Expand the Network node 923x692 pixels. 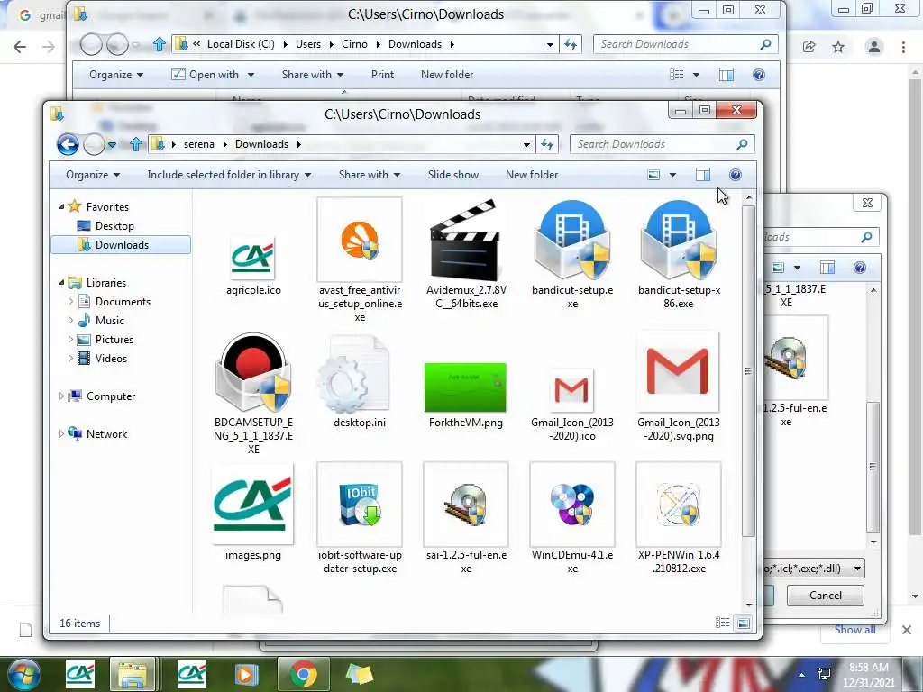(61, 433)
